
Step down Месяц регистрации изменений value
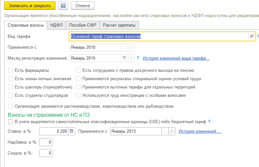131,60
